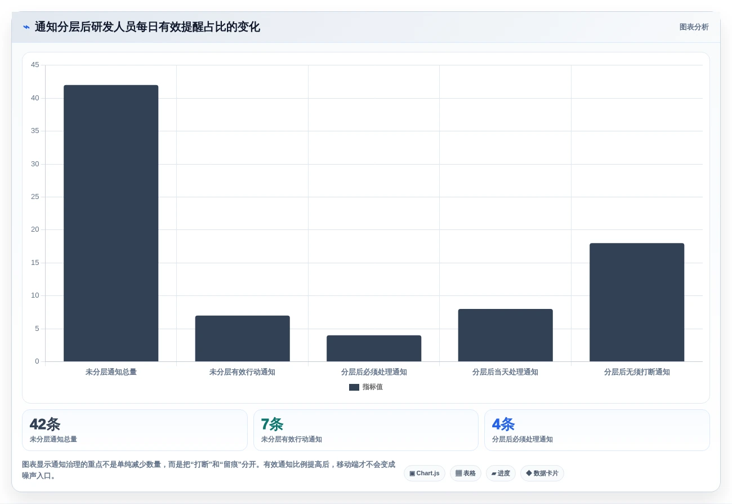Click the Chart.js tag chip
The image size is (732, 504).
pos(425,474)
